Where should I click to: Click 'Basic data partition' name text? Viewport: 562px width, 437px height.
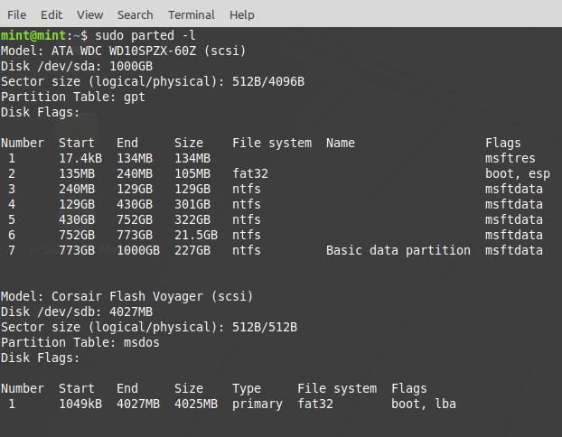[x=398, y=250]
